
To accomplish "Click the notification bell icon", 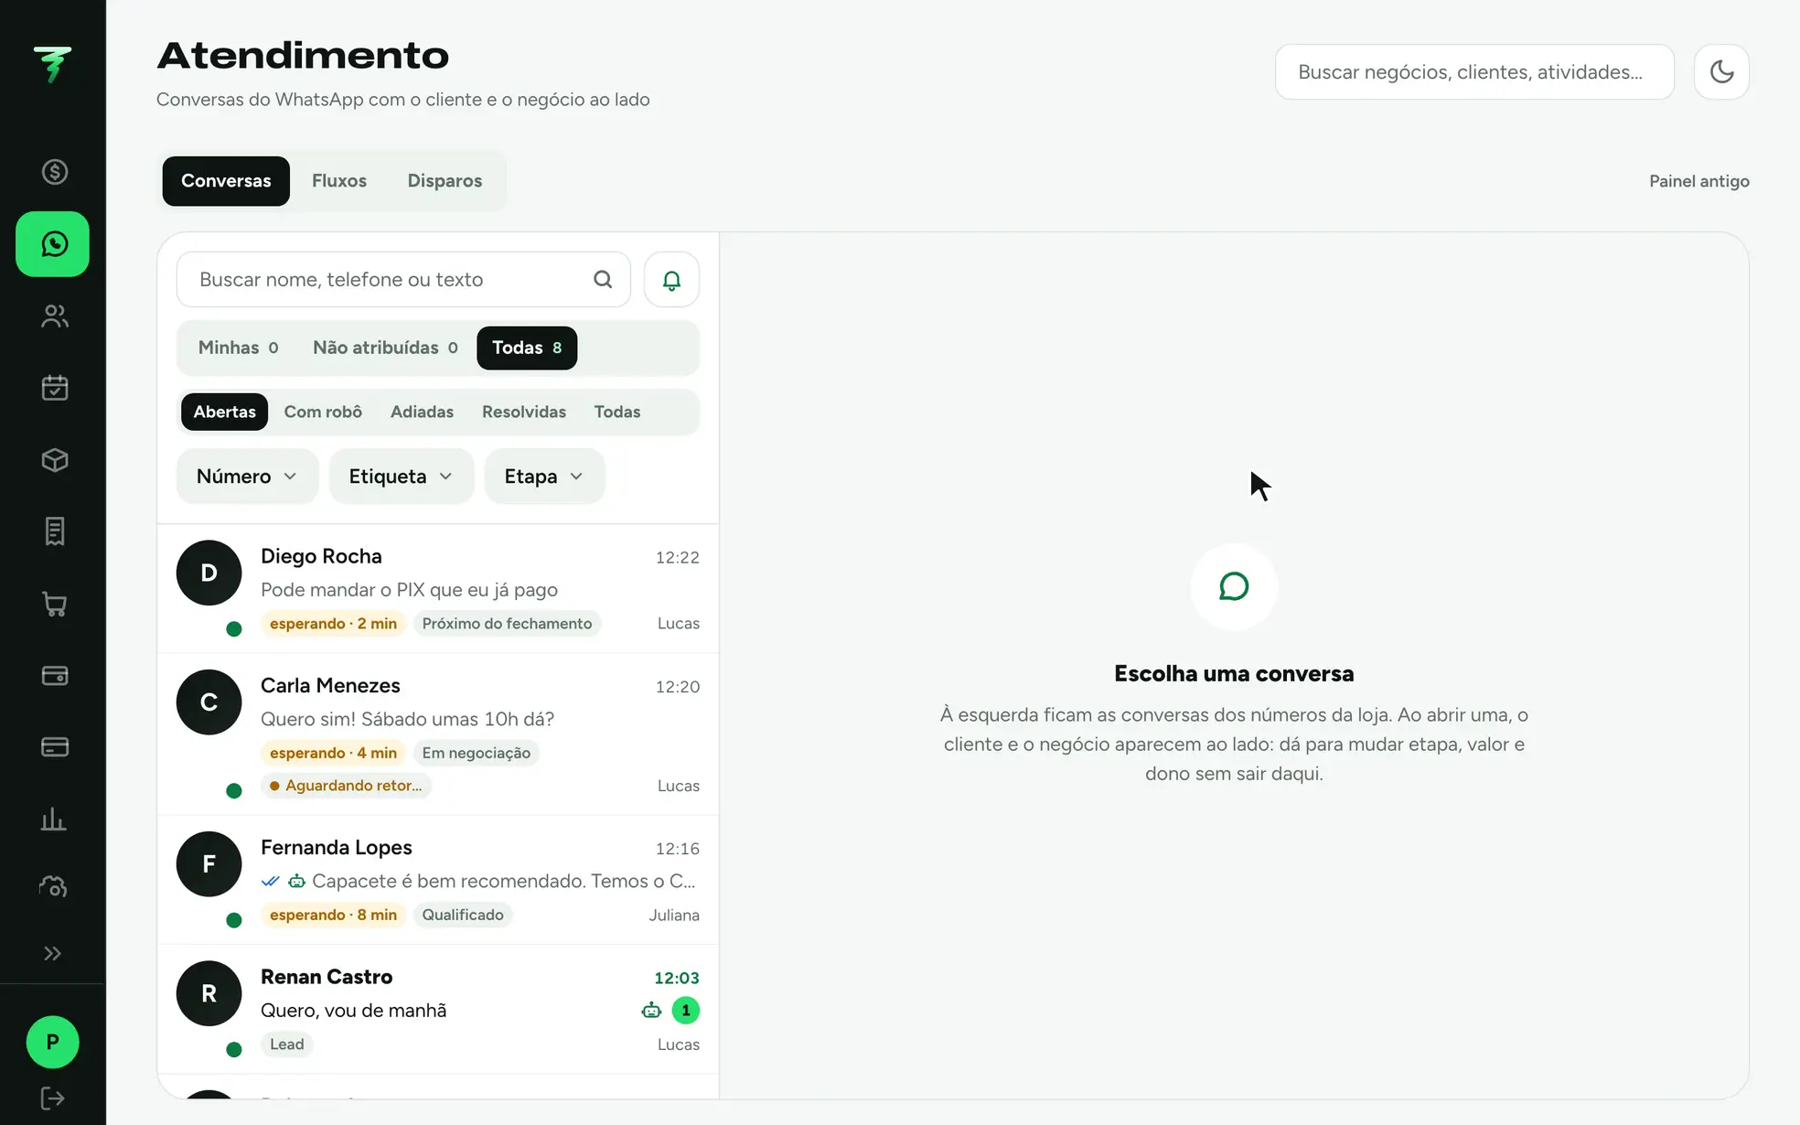I will coord(671,280).
